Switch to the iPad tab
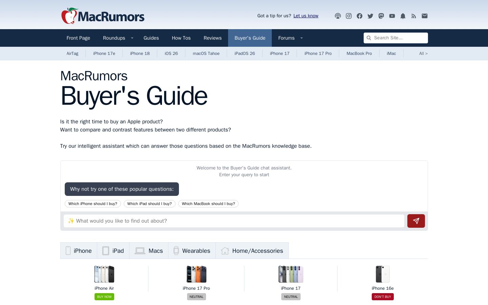This screenshot has height=305, width=488. tap(113, 251)
